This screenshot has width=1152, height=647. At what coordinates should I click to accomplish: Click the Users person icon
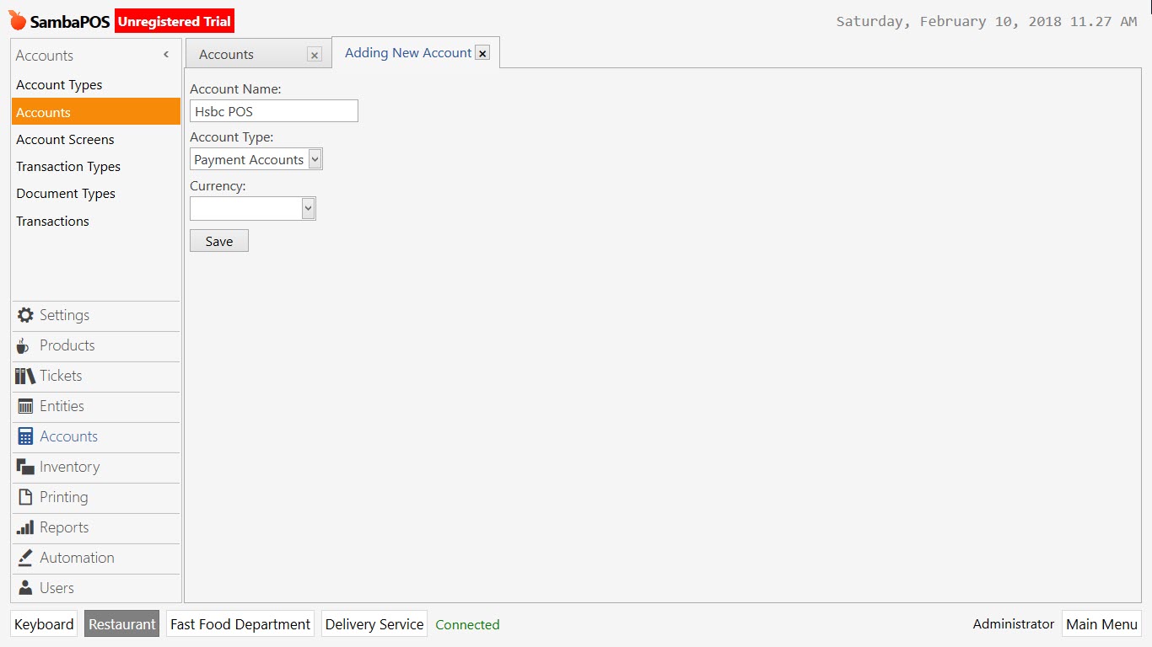pos(25,588)
